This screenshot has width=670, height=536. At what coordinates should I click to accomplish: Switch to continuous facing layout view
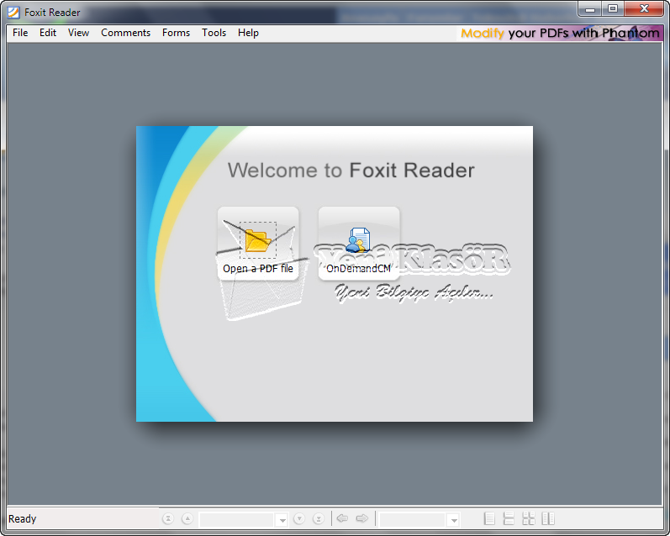click(529, 519)
